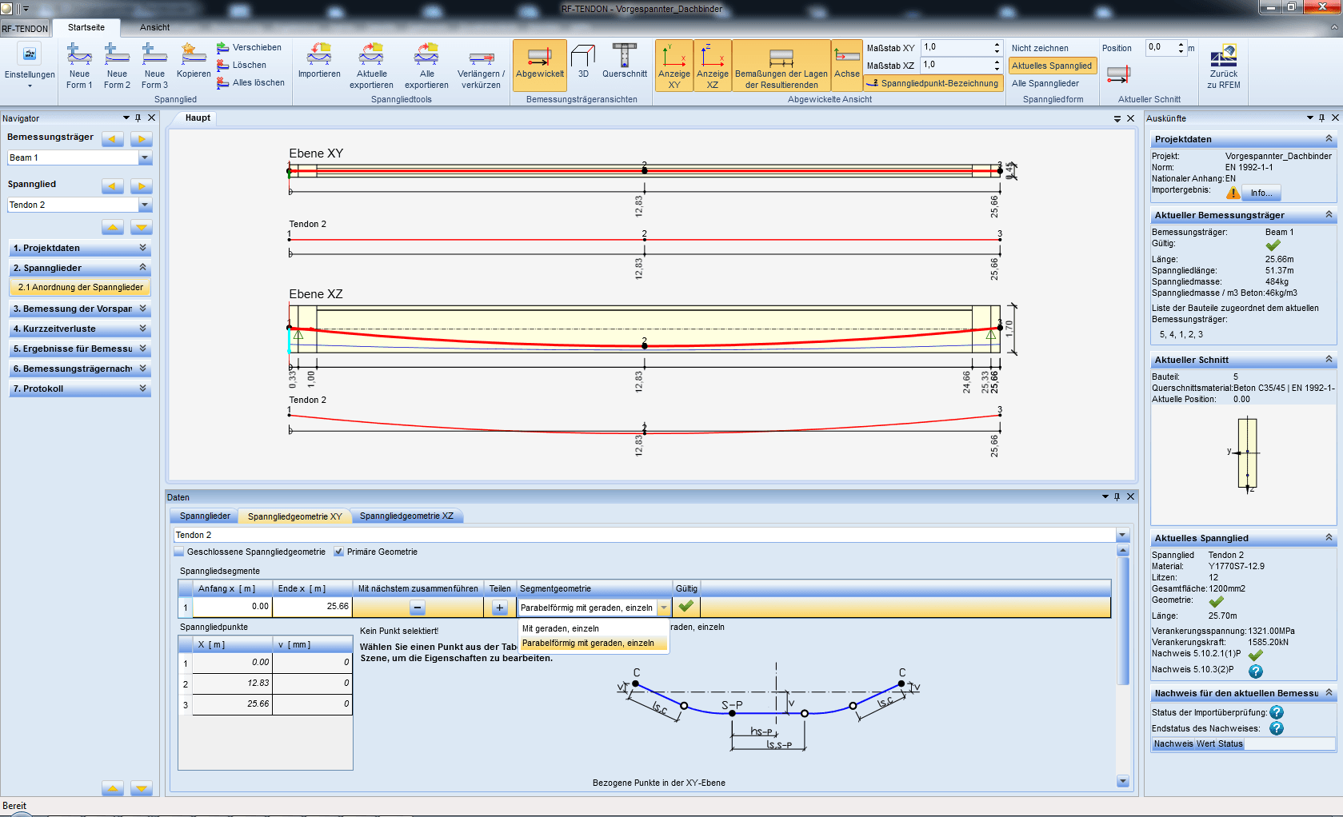Collapse Projektdaten info panel
The height and width of the screenshot is (817, 1343).
[1329, 139]
